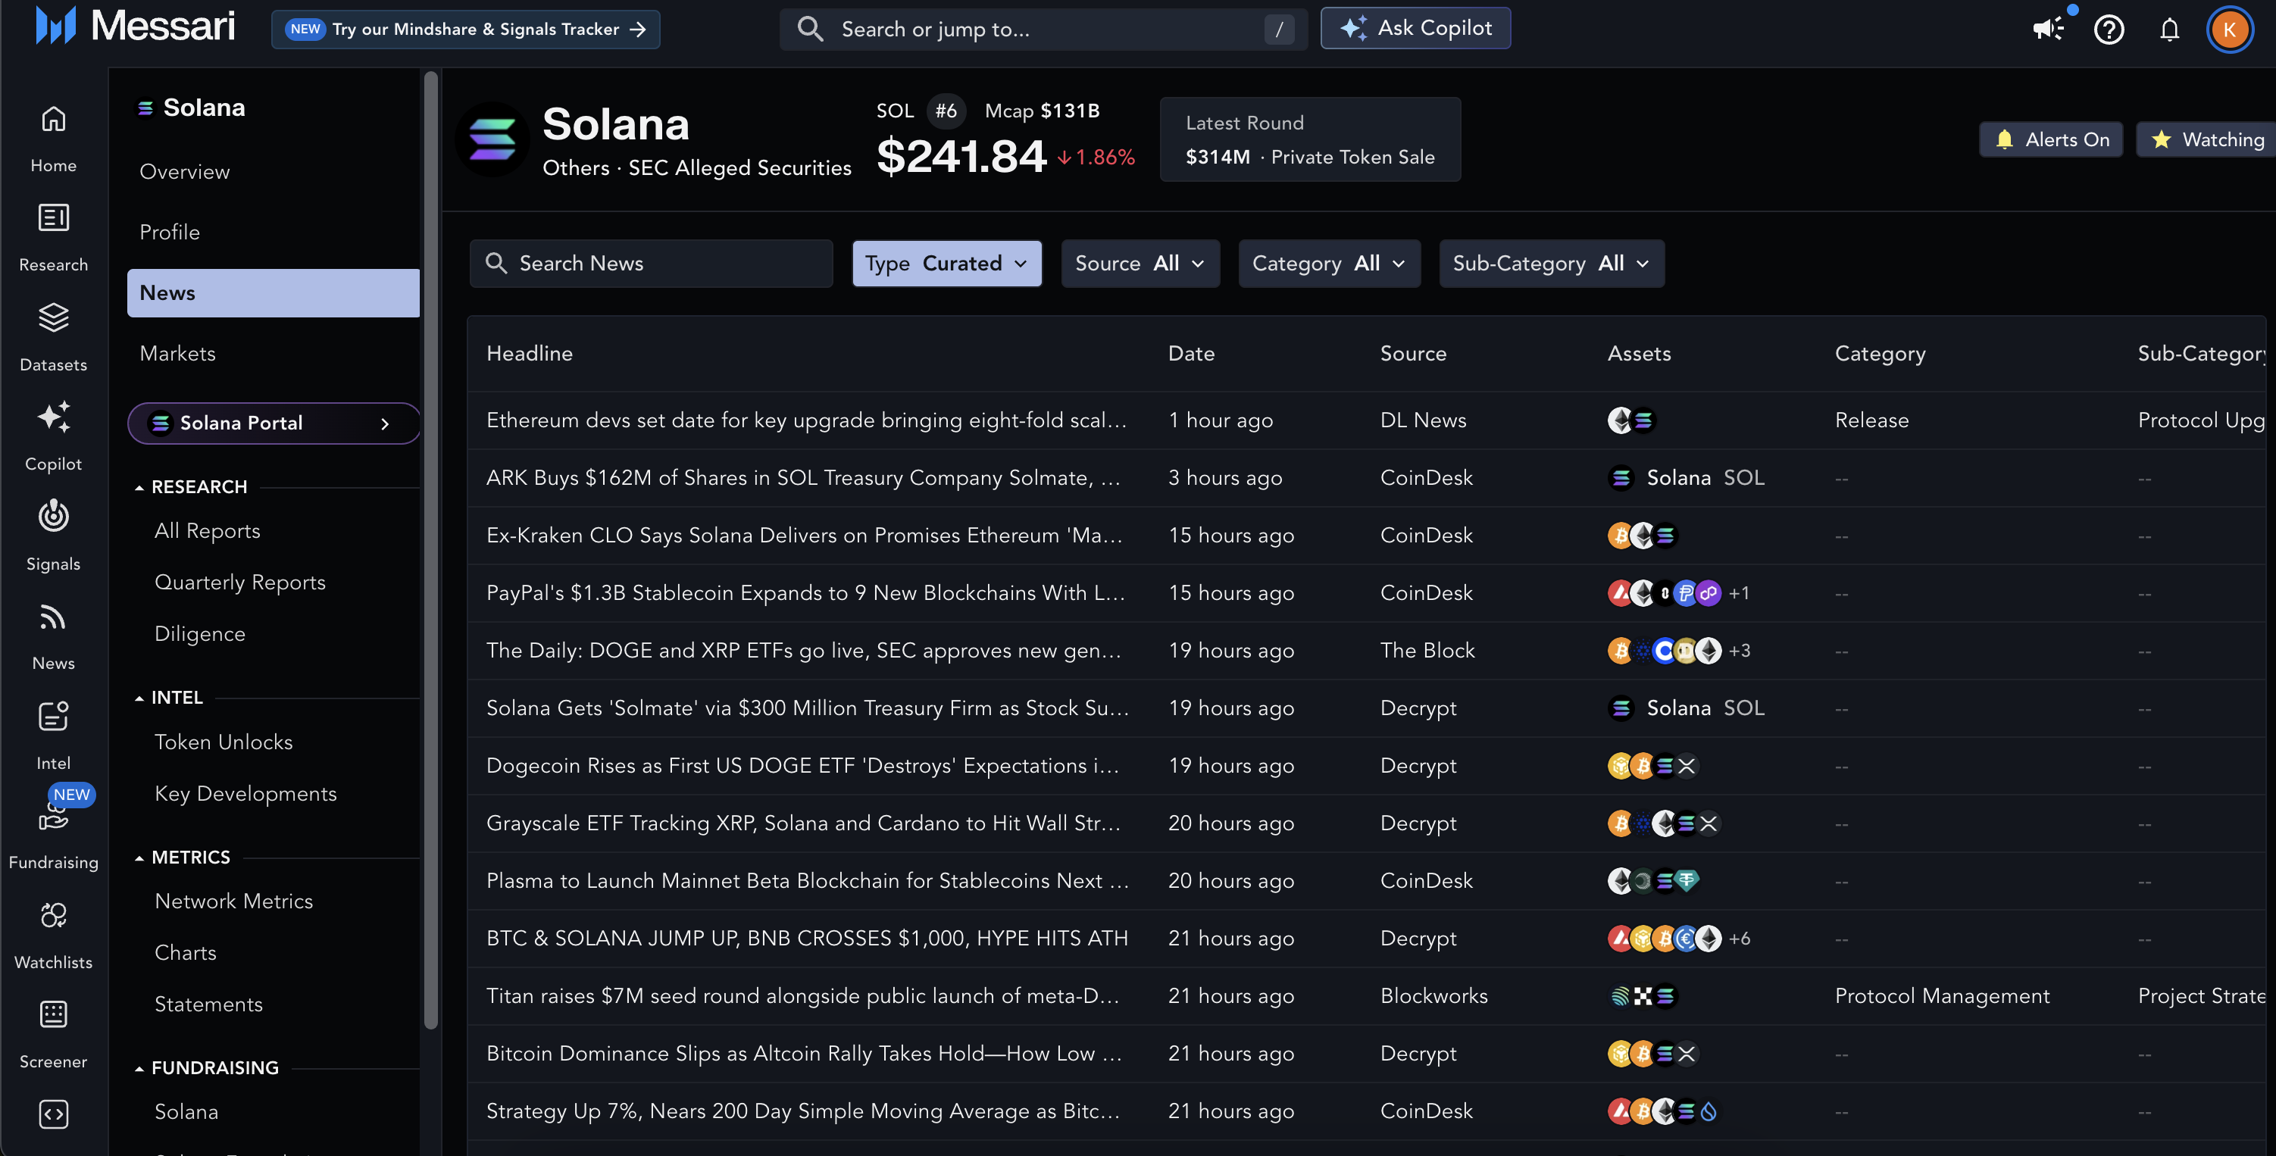Open the notifications bell
2276x1156 pixels.
click(x=2169, y=29)
